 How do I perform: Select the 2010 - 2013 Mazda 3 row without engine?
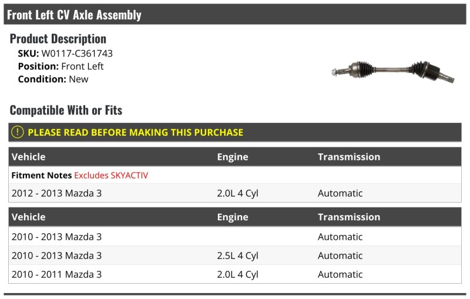tap(235, 237)
